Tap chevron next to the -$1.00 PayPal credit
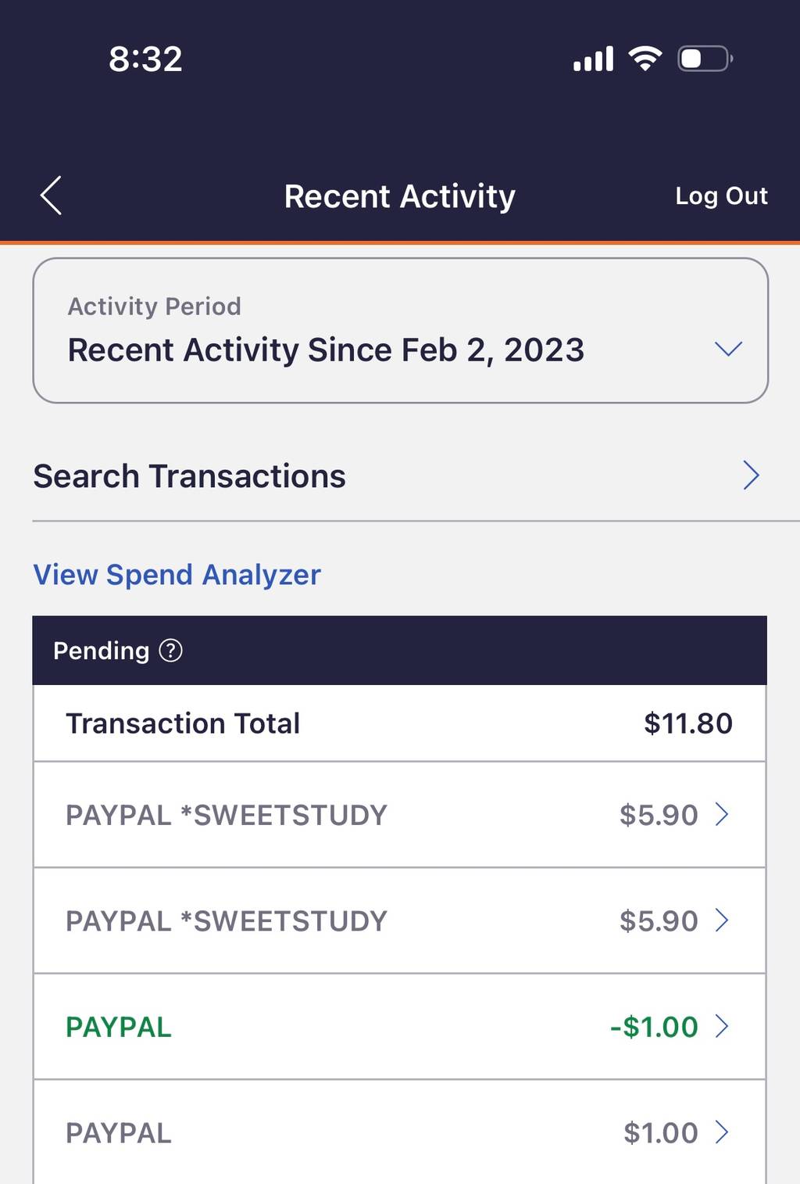This screenshot has width=800, height=1184. pos(722,1026)
